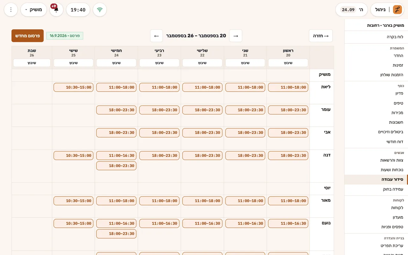
Task: Open notifications bell with +9 badge
Action: tap(56, 10)
